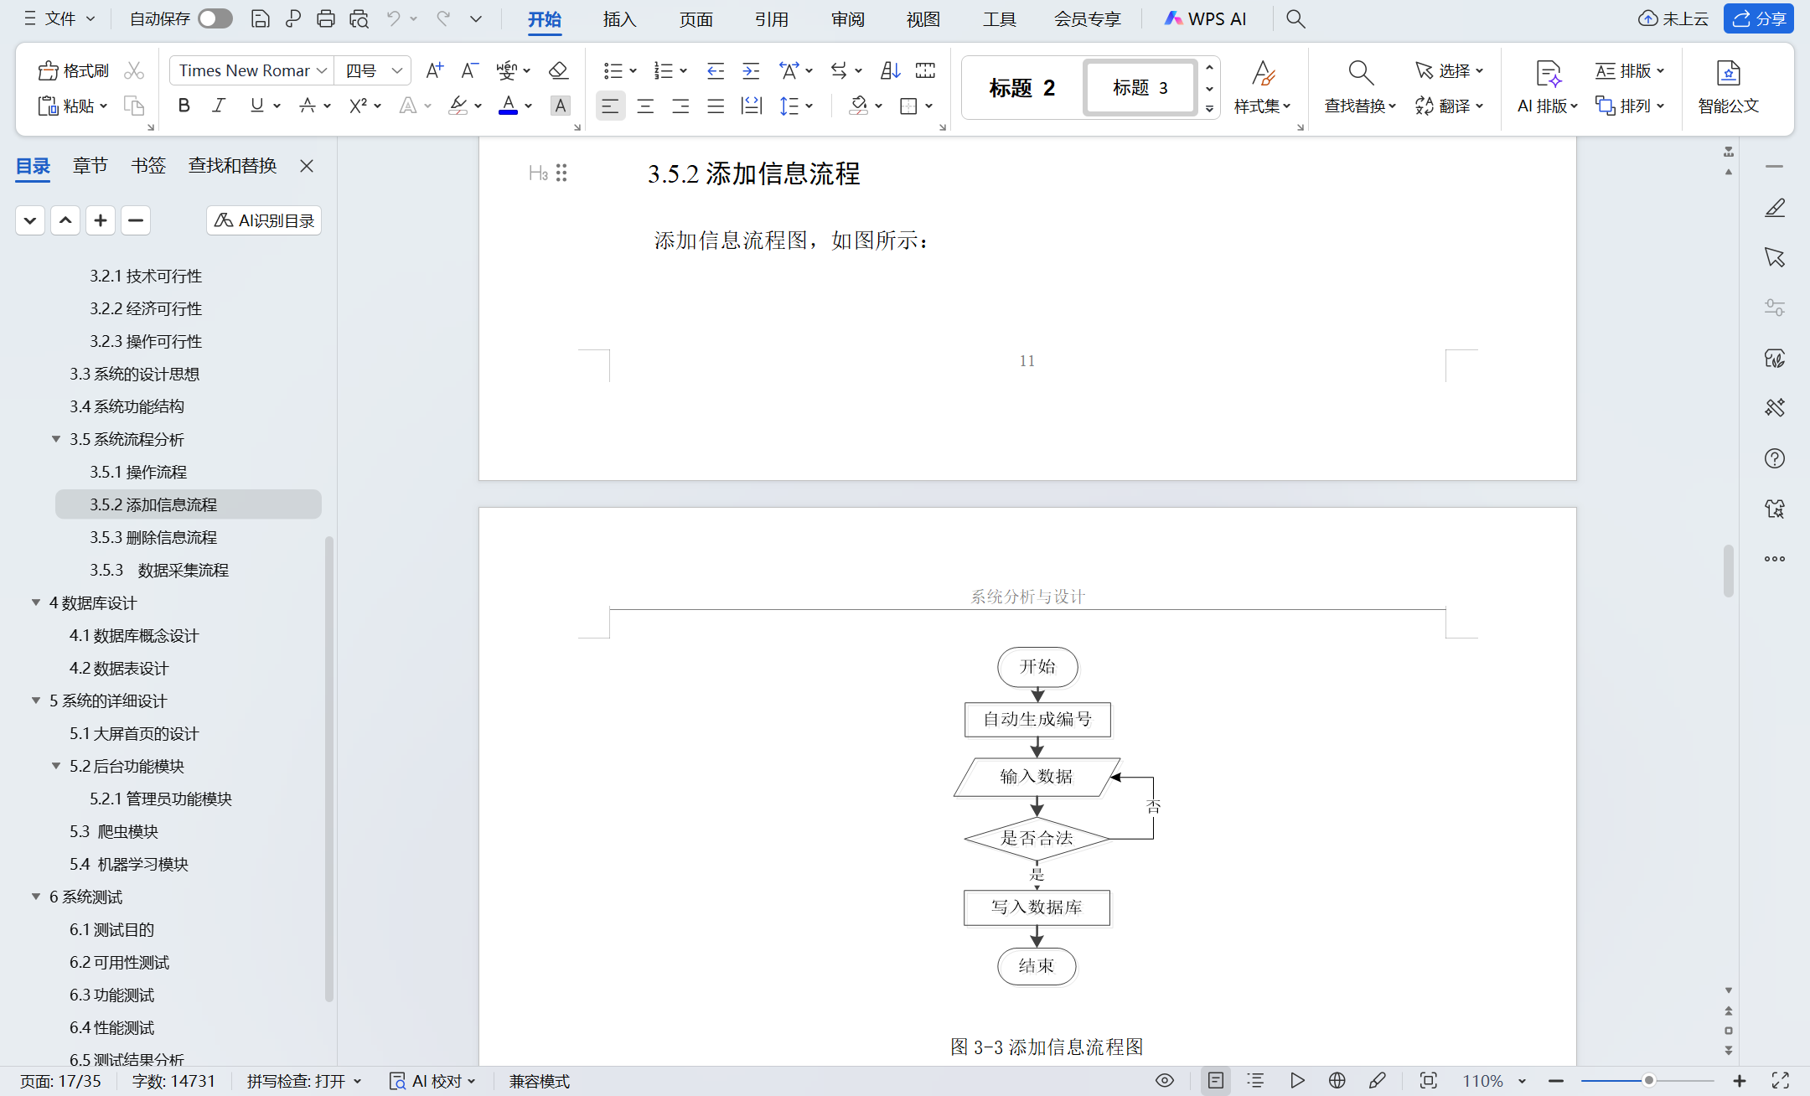
Task: Switch to the 页面 ribbon tab
Action: [x=696, y=18]
